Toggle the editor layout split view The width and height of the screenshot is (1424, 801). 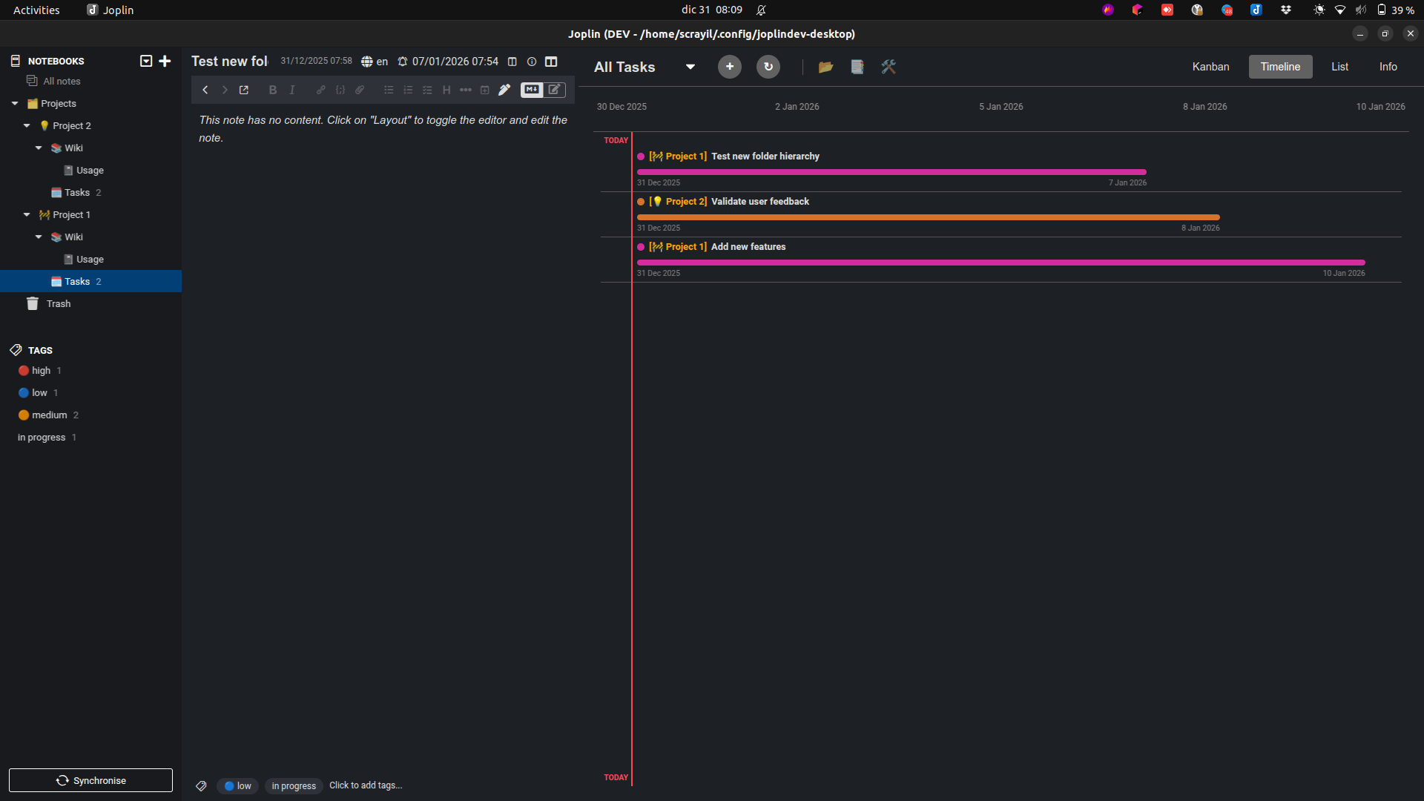pos(551,62)
